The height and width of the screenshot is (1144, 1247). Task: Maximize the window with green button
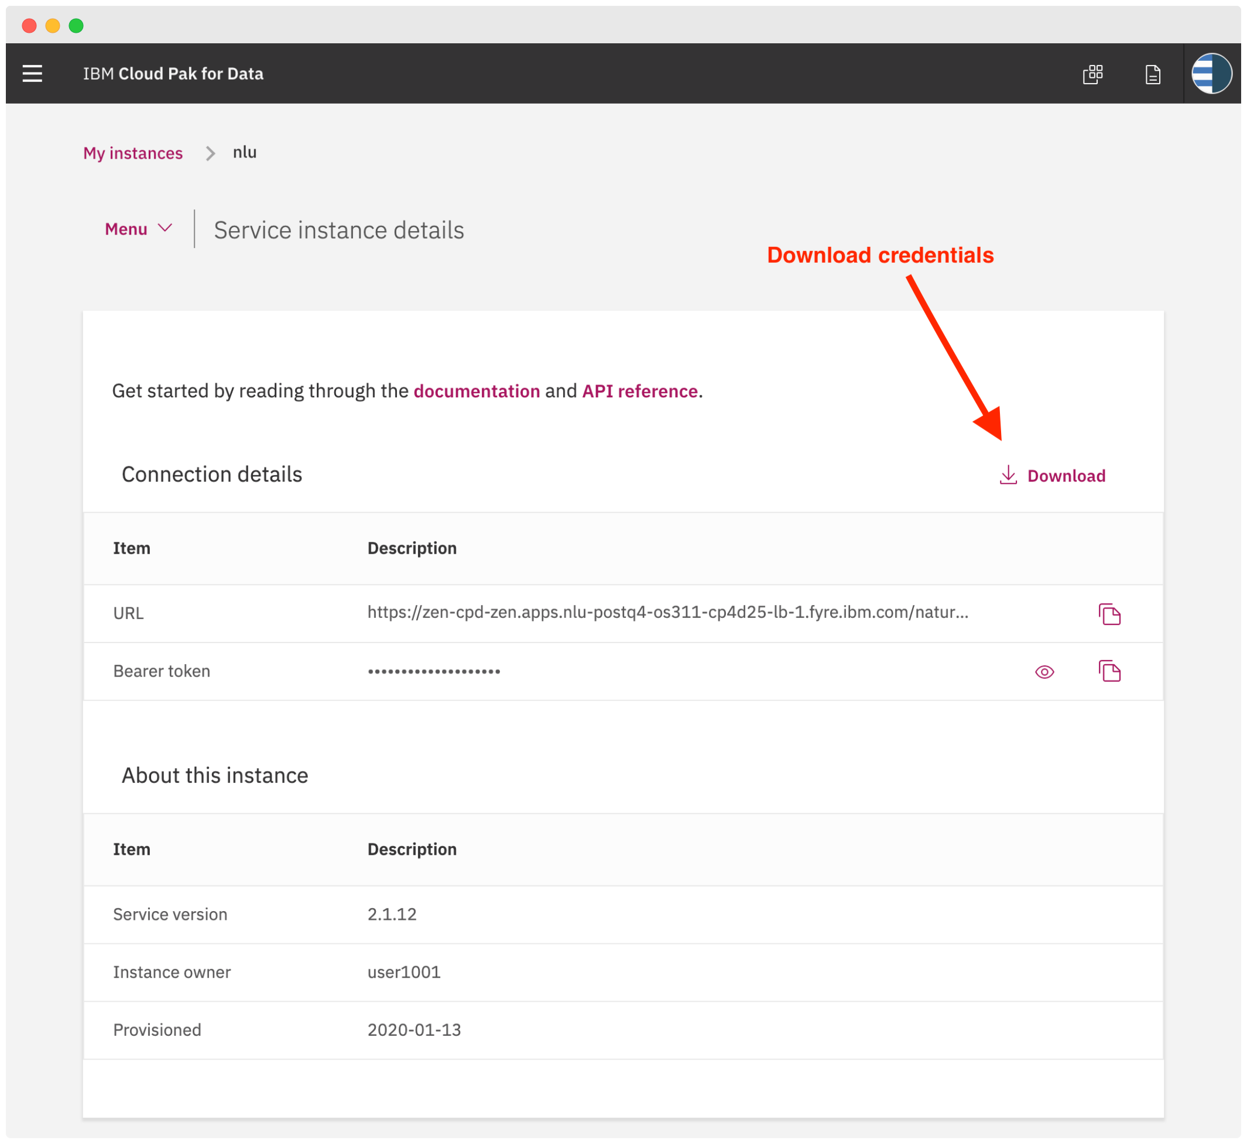click(x=76, y=25)
